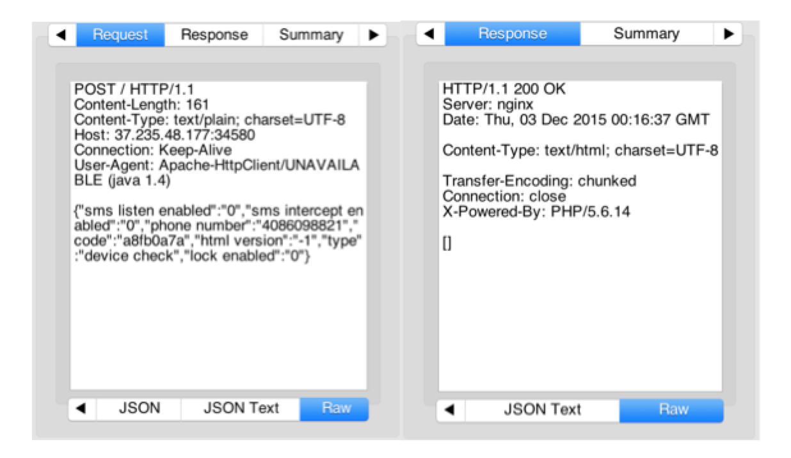Click the left arrow in right panel's bottom tab bar
Screen dimensions: 791x458
coord(451,410)
